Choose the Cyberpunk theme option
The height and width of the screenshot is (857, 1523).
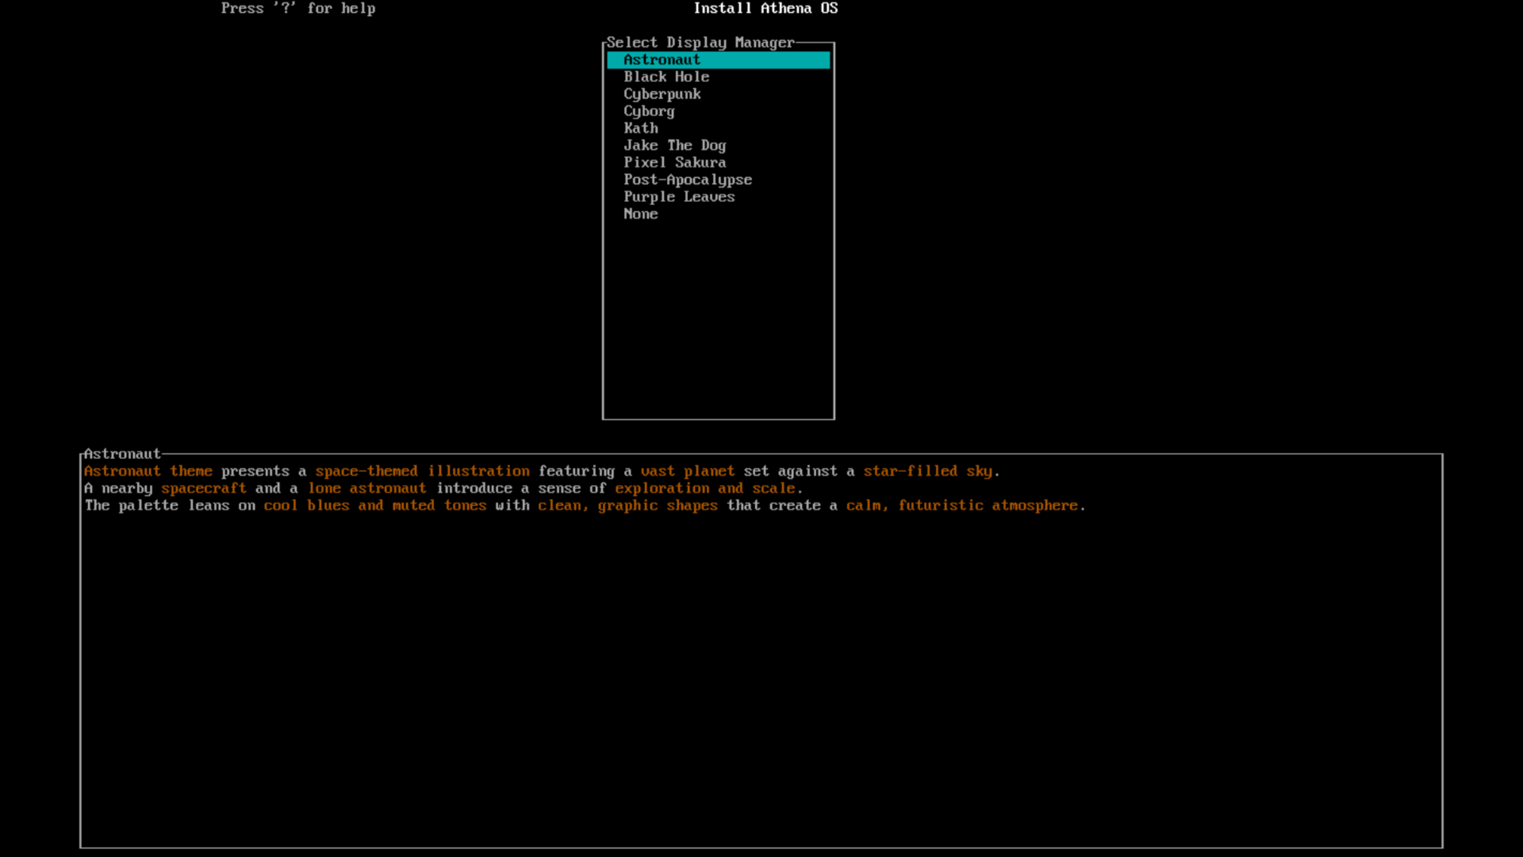(x=662, y=94)
